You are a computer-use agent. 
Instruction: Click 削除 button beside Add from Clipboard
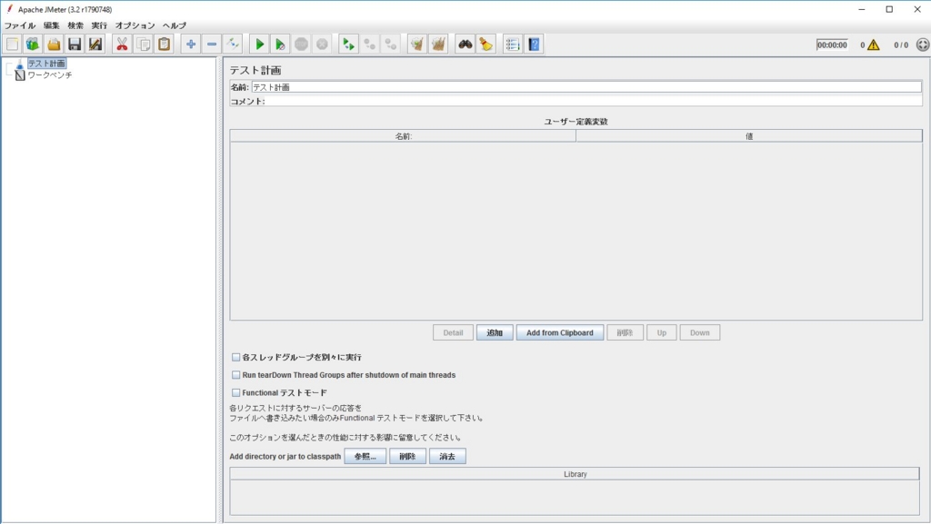click(625, 333)
